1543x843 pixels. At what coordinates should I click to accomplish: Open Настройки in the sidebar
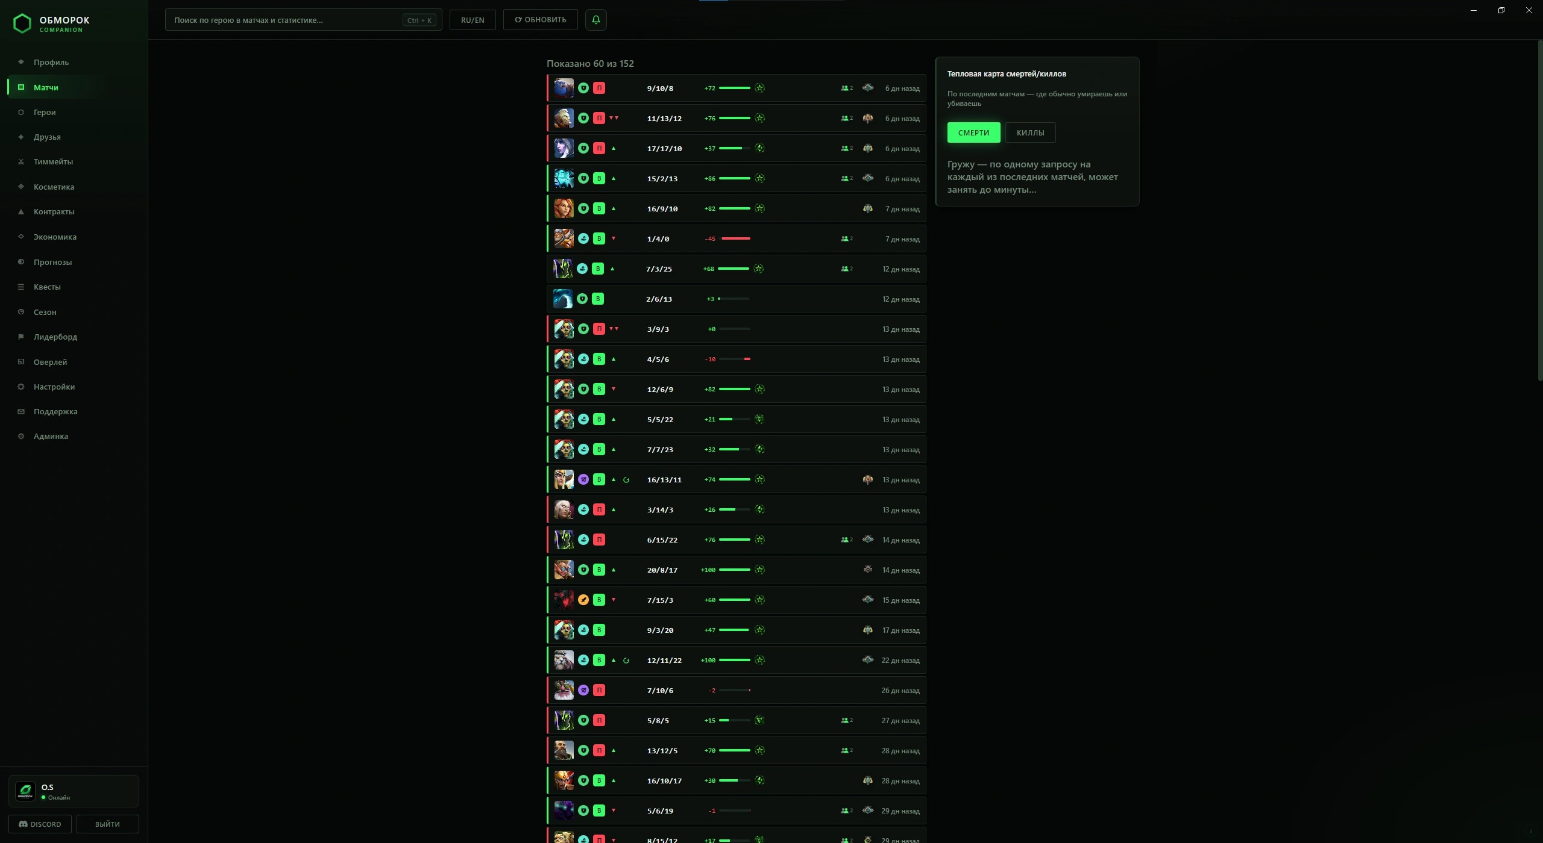54,387
